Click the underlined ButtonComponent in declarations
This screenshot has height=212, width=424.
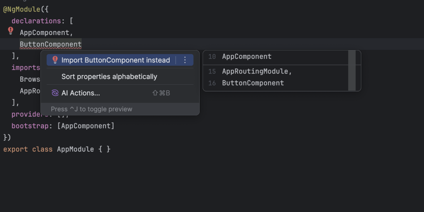pos(51,44)
